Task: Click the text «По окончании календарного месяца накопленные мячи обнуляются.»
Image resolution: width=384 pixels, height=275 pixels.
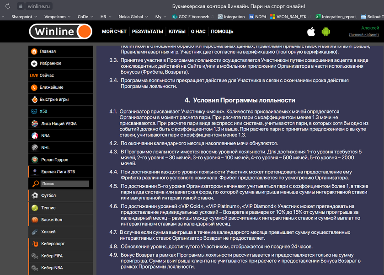Action: (199, 143)
